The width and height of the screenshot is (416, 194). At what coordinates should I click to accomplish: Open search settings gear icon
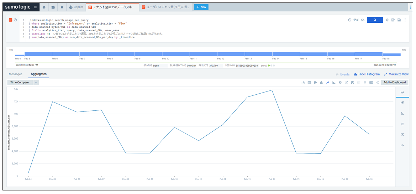(x=387, y=20)
